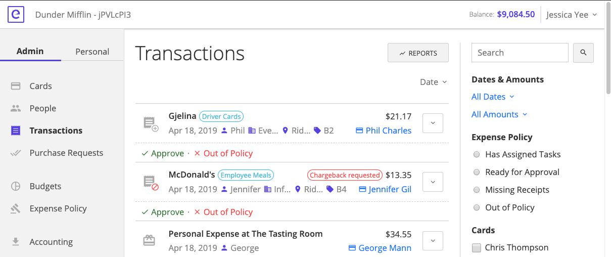Screen dimensions: 611x257
Task: Click the search magnifier button
Action: pos(583,53)
